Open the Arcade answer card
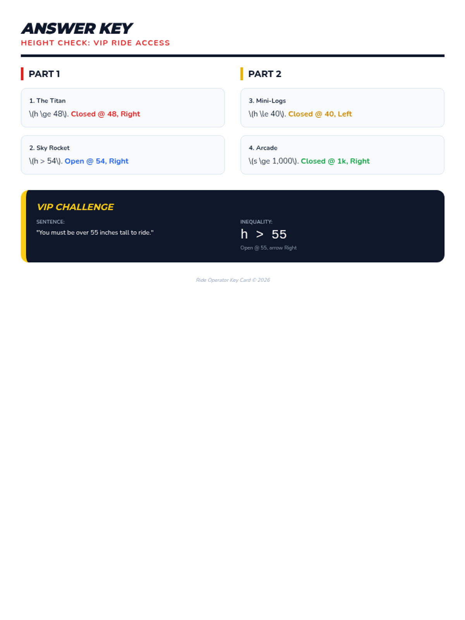The width and height of the screenshot is (465, 620). [342, 155]
